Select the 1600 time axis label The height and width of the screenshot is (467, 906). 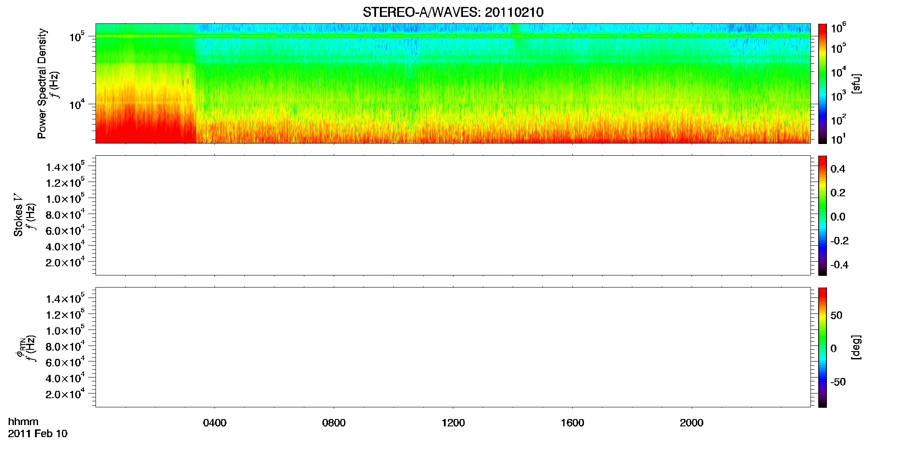[x=572, y=422]
